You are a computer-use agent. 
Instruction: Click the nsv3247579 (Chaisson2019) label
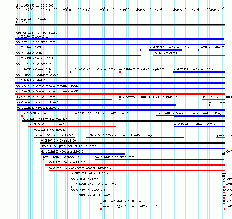point(35,64)
